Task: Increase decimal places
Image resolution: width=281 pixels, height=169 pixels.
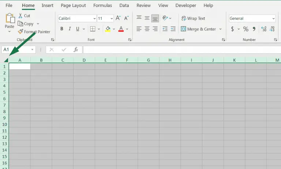Action: click(x=264, y=29)
